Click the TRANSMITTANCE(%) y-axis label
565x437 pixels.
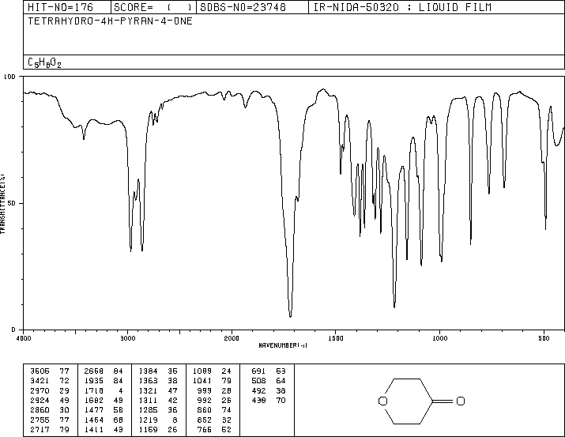click(2, 203)
